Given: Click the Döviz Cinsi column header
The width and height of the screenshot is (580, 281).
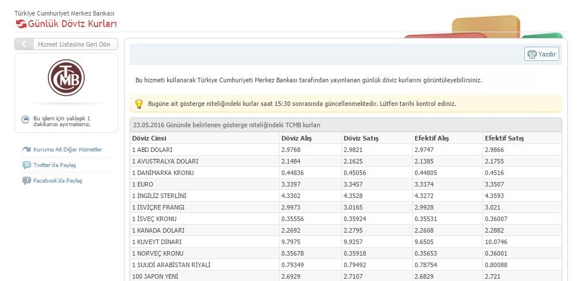Looking at the screenshot, I should coord(150,138).
